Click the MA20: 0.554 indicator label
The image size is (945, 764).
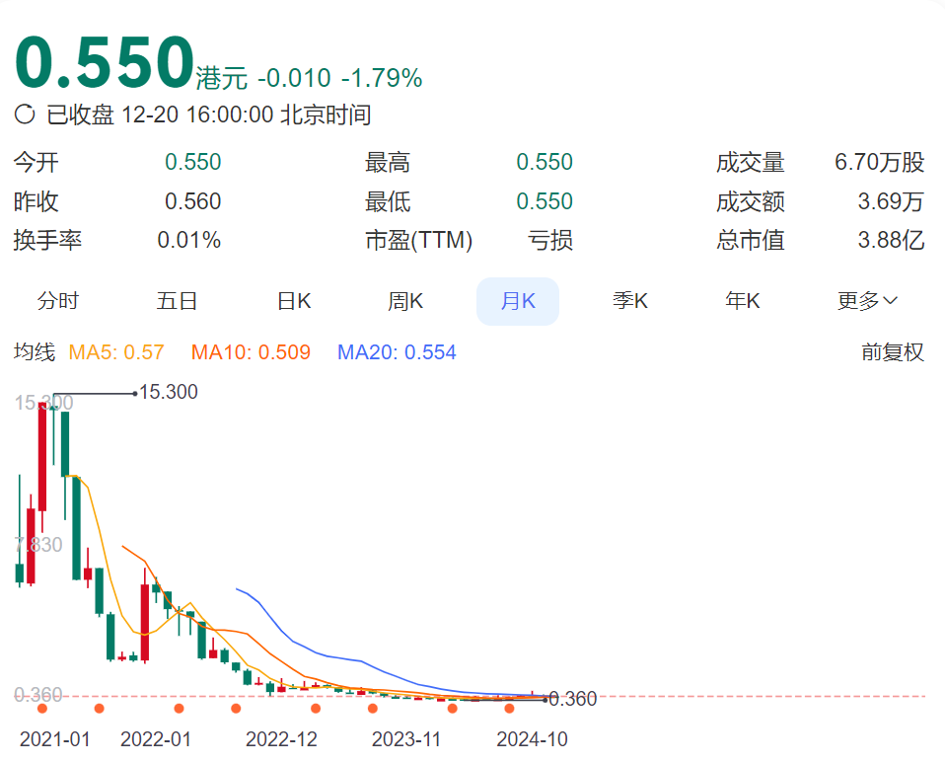[397, 352]
